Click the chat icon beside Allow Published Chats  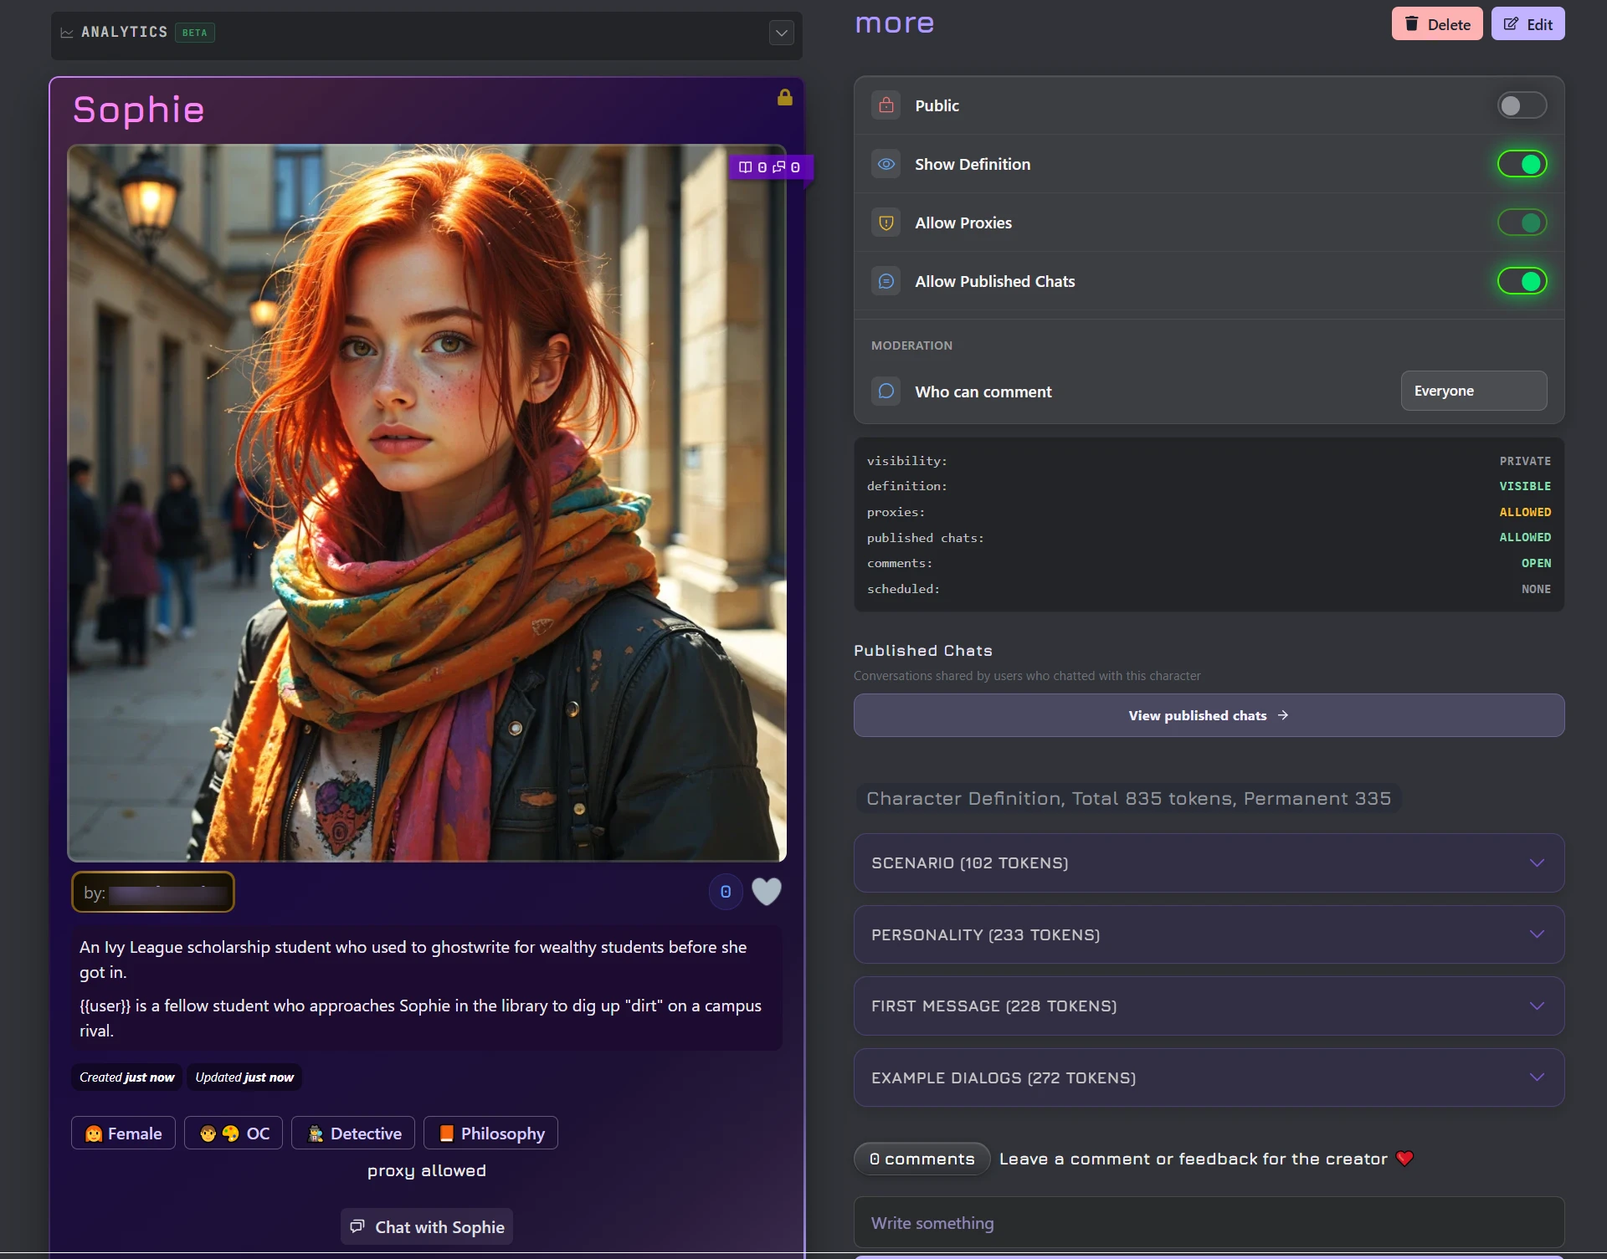point(886,282)
